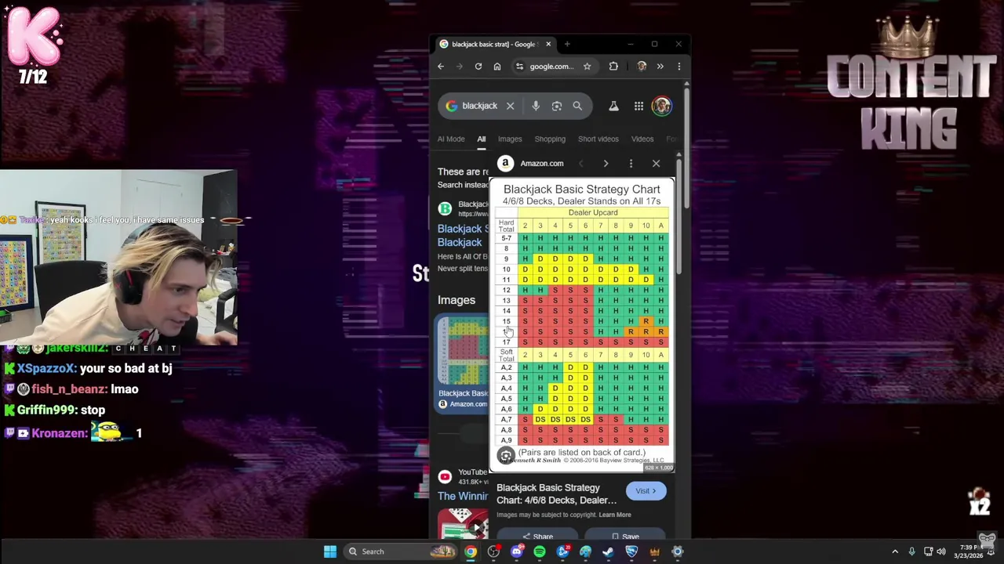Screen dimensions: 1004x564
Task: Open Google Lens image search icon
Action: click(x=557, y=106)
